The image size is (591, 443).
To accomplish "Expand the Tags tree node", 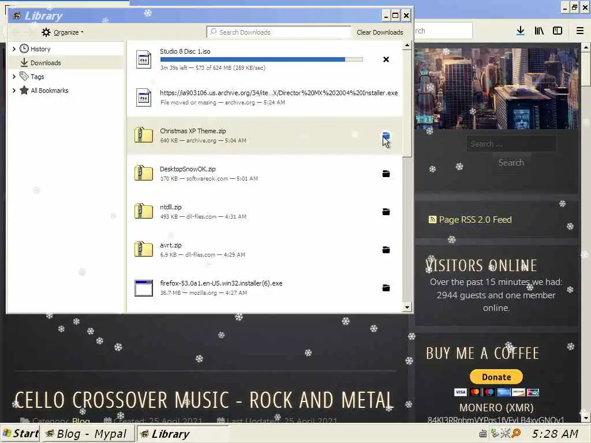I will [14, 77].
